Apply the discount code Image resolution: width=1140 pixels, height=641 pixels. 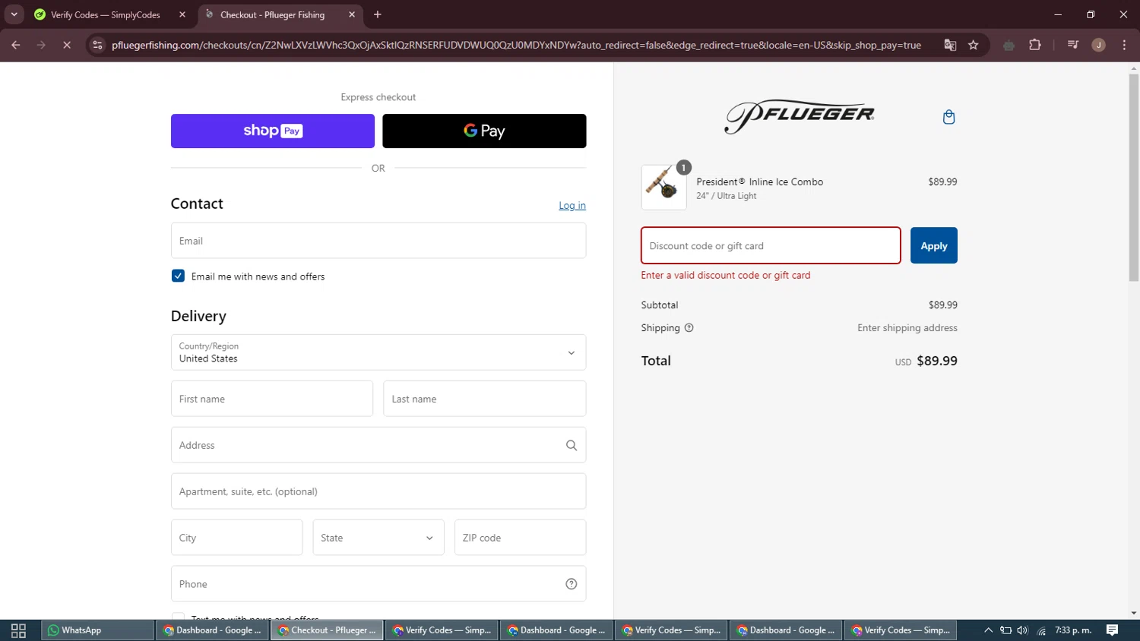coord(934,245)
